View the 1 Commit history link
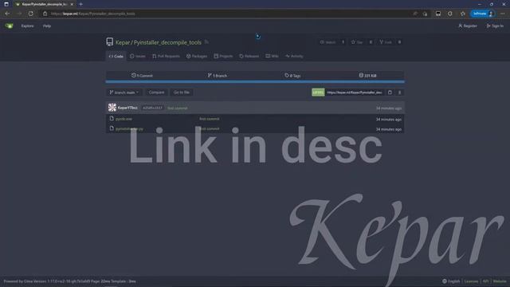The height and width of the screenshot is (287, 510). [x=142, y=76]
